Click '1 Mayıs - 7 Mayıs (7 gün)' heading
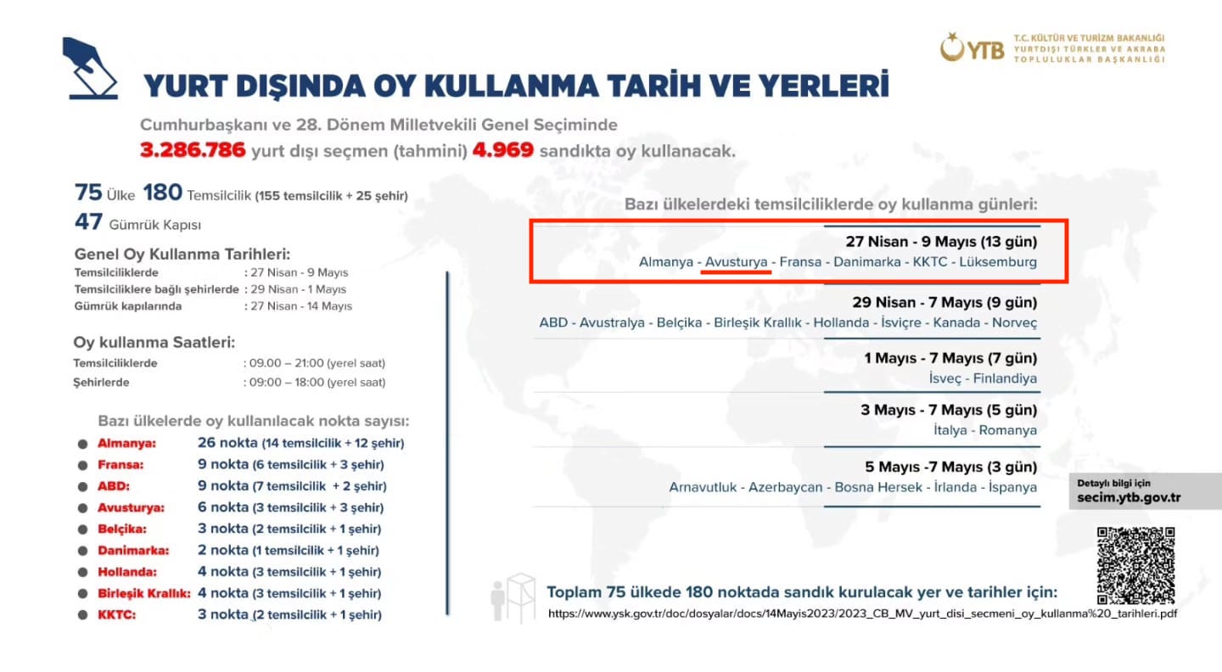The height and width of the screenshot is (672, 1222). tap(950, 358)
